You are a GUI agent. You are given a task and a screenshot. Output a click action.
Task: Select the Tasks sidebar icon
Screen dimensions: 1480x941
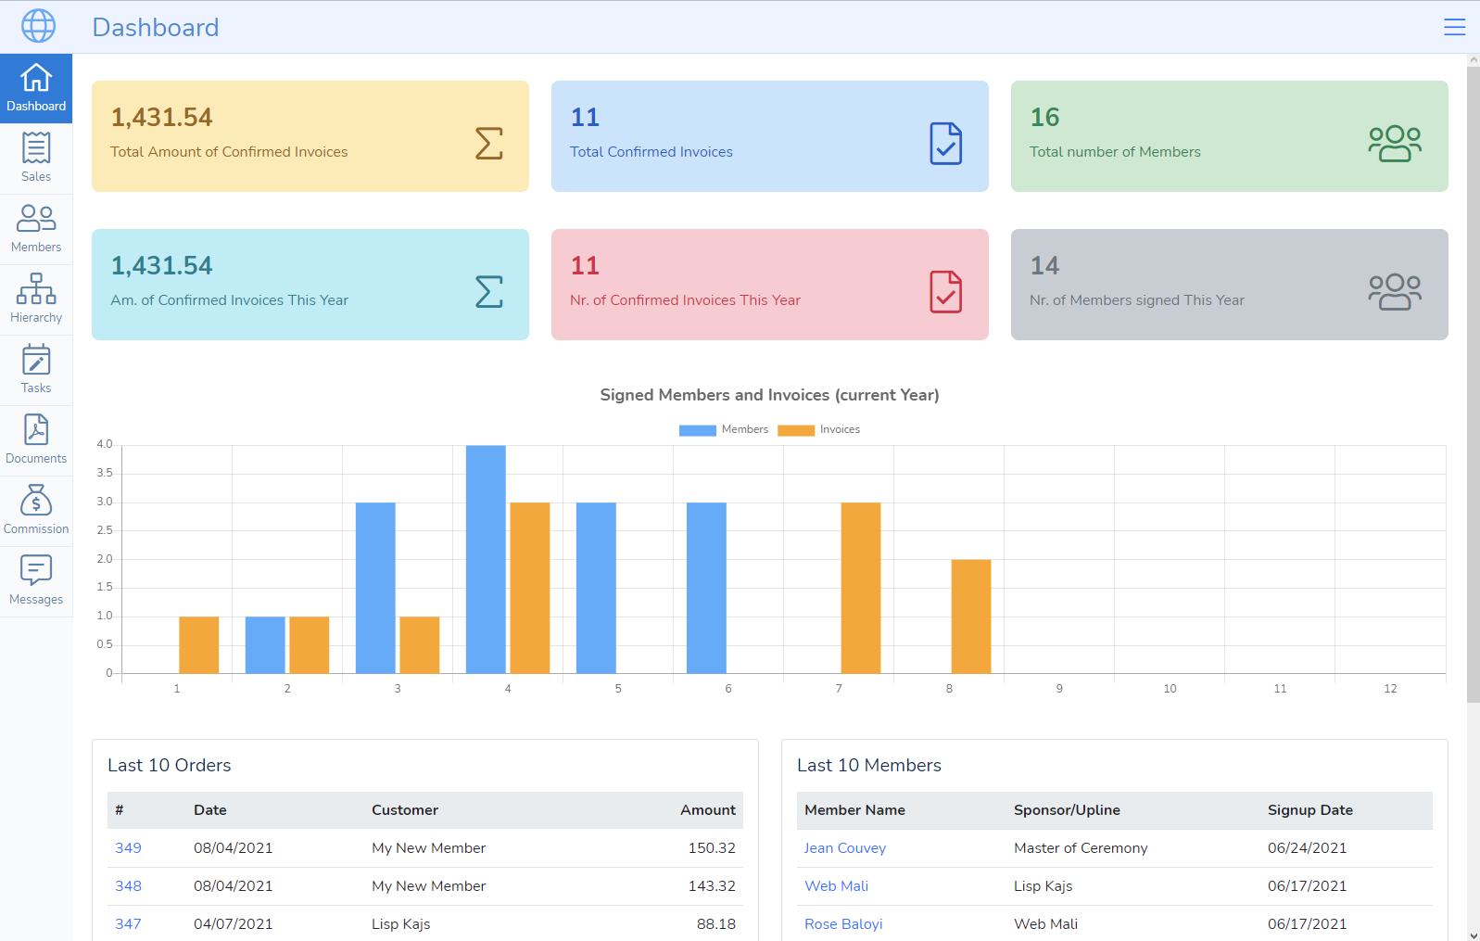tap(36, 370)
